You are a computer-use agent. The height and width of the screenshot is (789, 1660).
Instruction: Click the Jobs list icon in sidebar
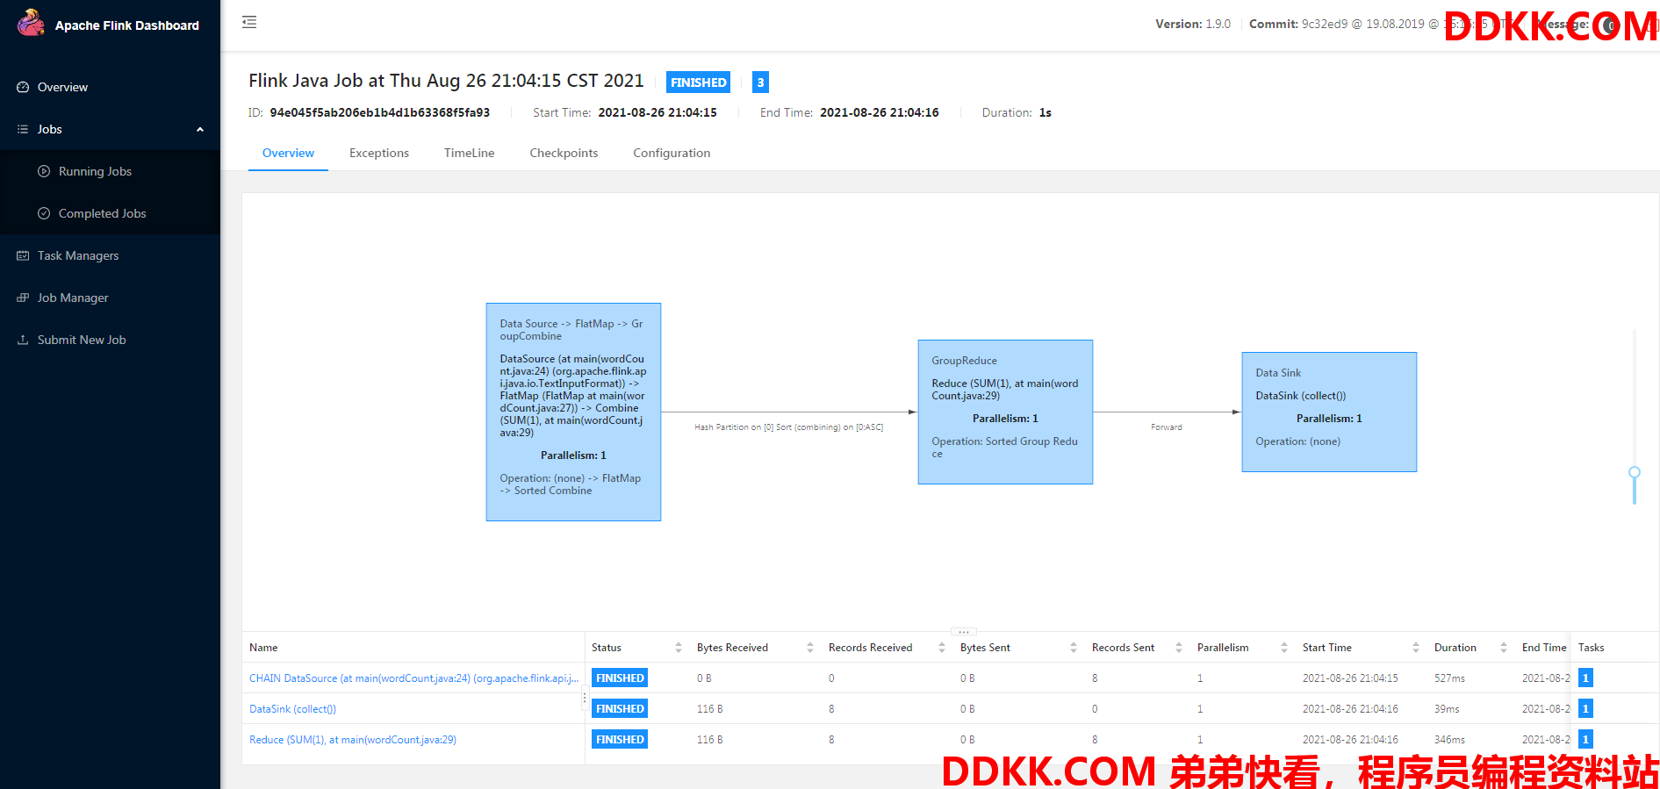point(23,129)
